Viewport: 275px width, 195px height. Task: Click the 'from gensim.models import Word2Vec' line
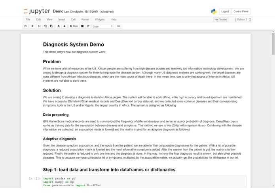click(x=72, y=185)
